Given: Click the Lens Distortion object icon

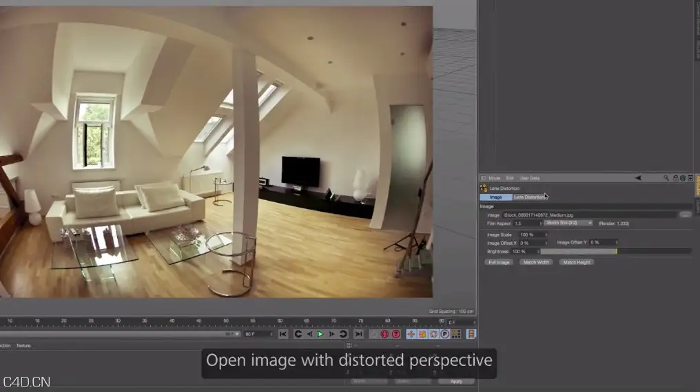Looking at the screenshot, I should (484, 188).
